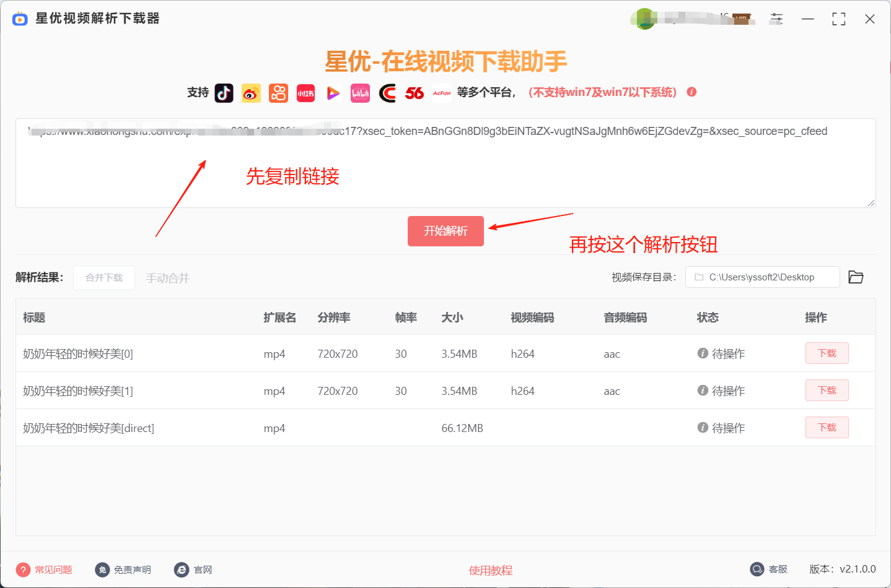891x588 pixels.
Task: Click 开始解析 button
Action: coord(445,231)
